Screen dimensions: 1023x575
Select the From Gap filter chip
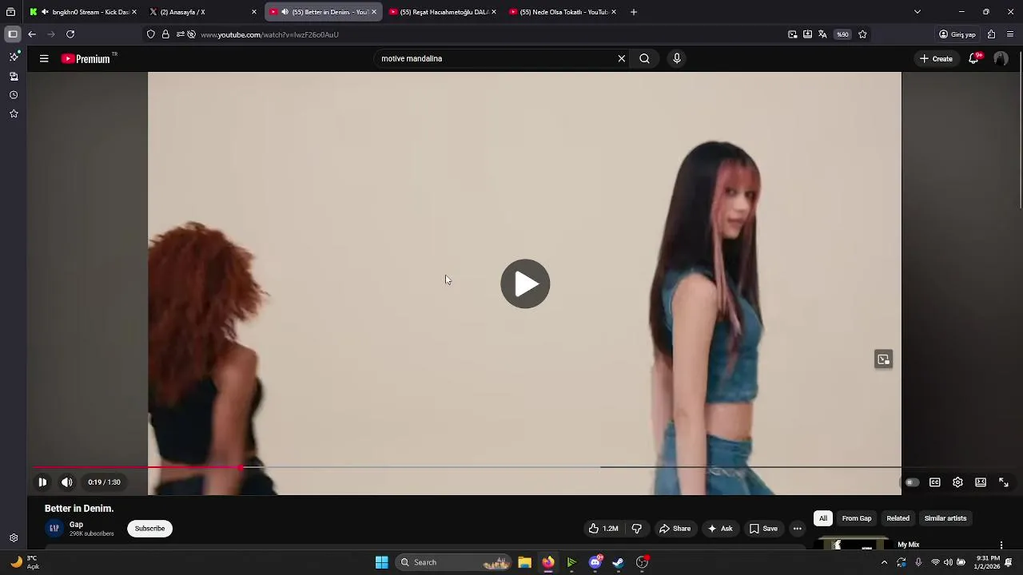857,518
